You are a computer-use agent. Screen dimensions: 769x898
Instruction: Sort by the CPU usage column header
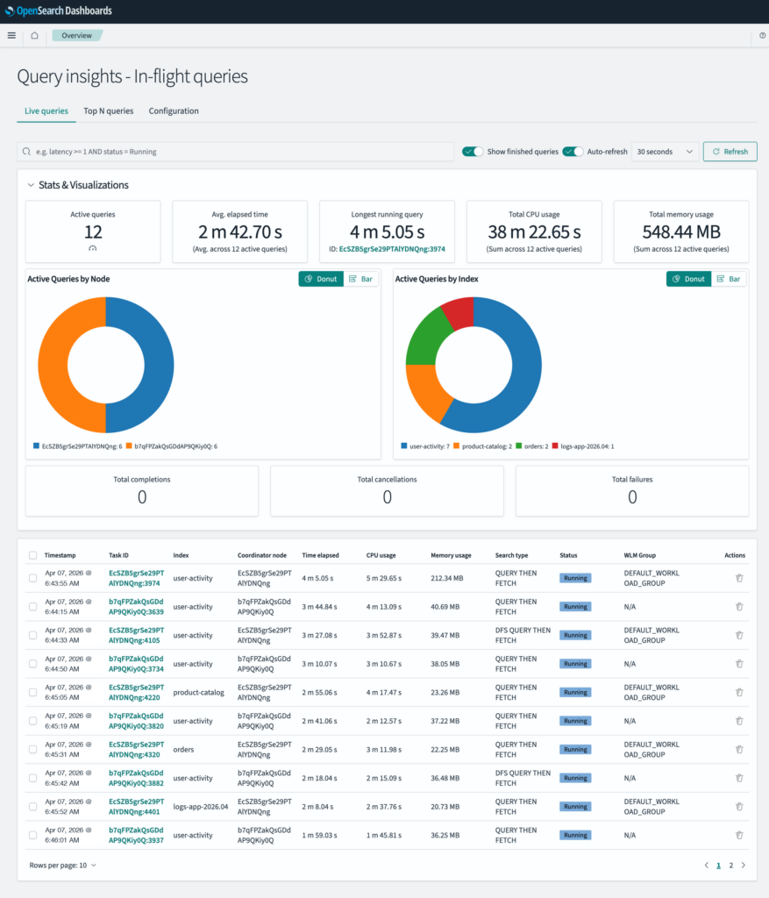click(381, 555)
